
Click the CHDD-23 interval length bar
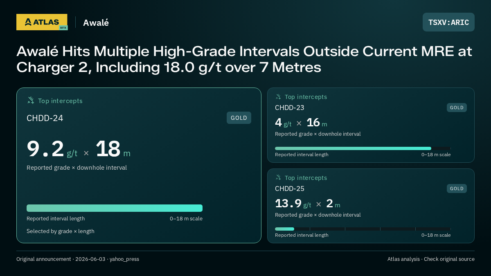(x=363, y=148)
